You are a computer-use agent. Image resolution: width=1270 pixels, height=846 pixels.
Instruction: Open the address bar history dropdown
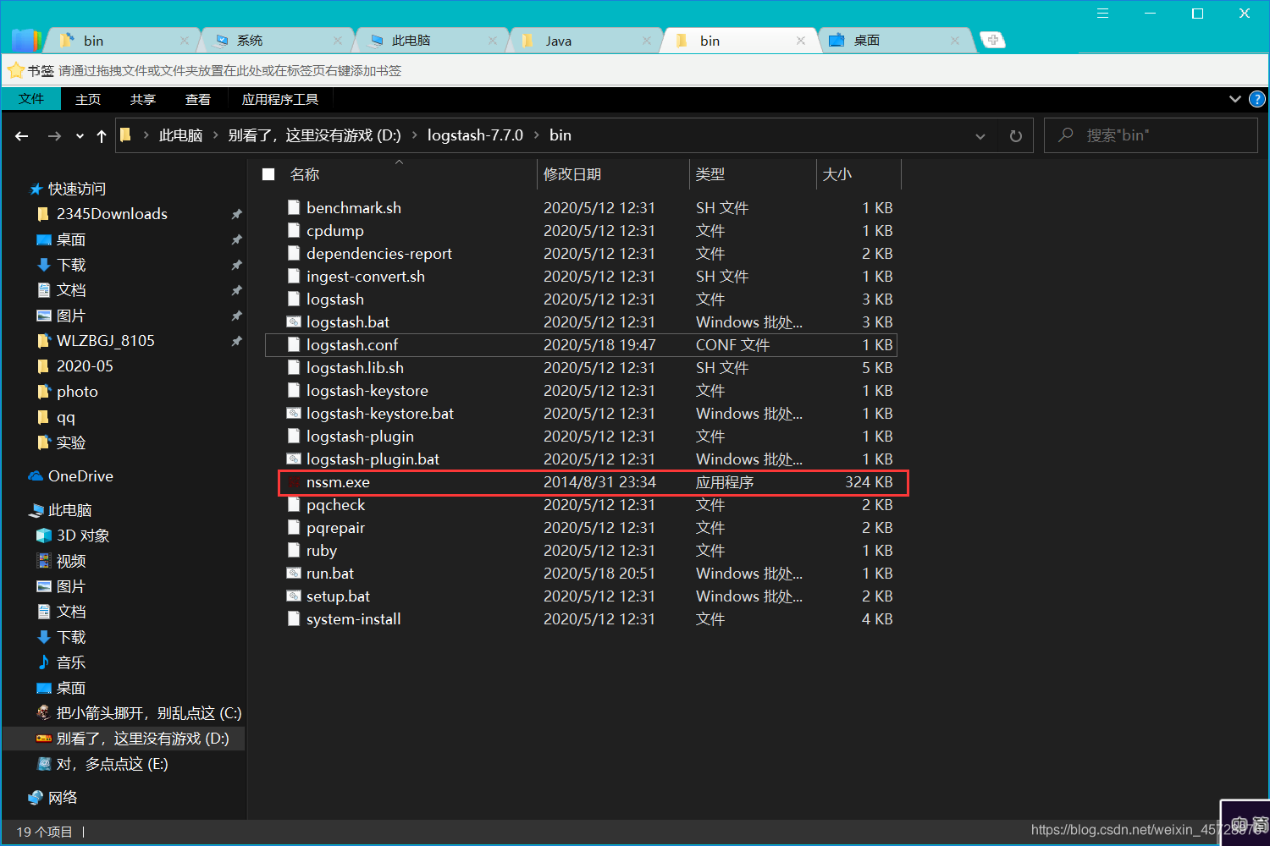[x=980, y=135]
